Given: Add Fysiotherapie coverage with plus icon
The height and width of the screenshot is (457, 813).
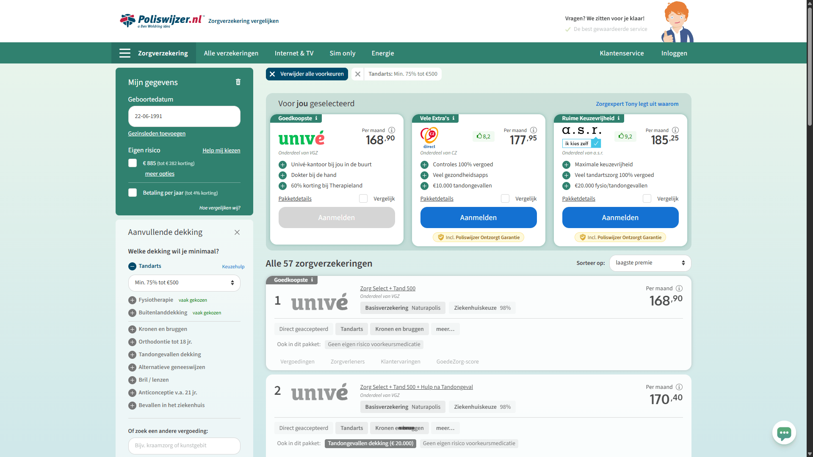Looking at the screenshot, I should point(132,300).
